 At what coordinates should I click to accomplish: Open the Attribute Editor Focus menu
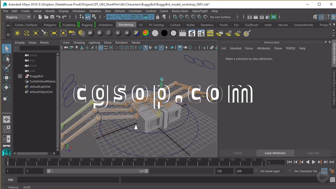249,48
